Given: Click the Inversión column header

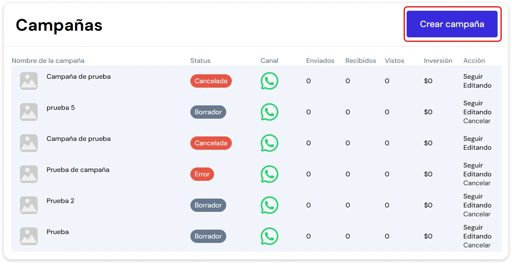Looking at the screenshot, I should [x=438, y=61].
